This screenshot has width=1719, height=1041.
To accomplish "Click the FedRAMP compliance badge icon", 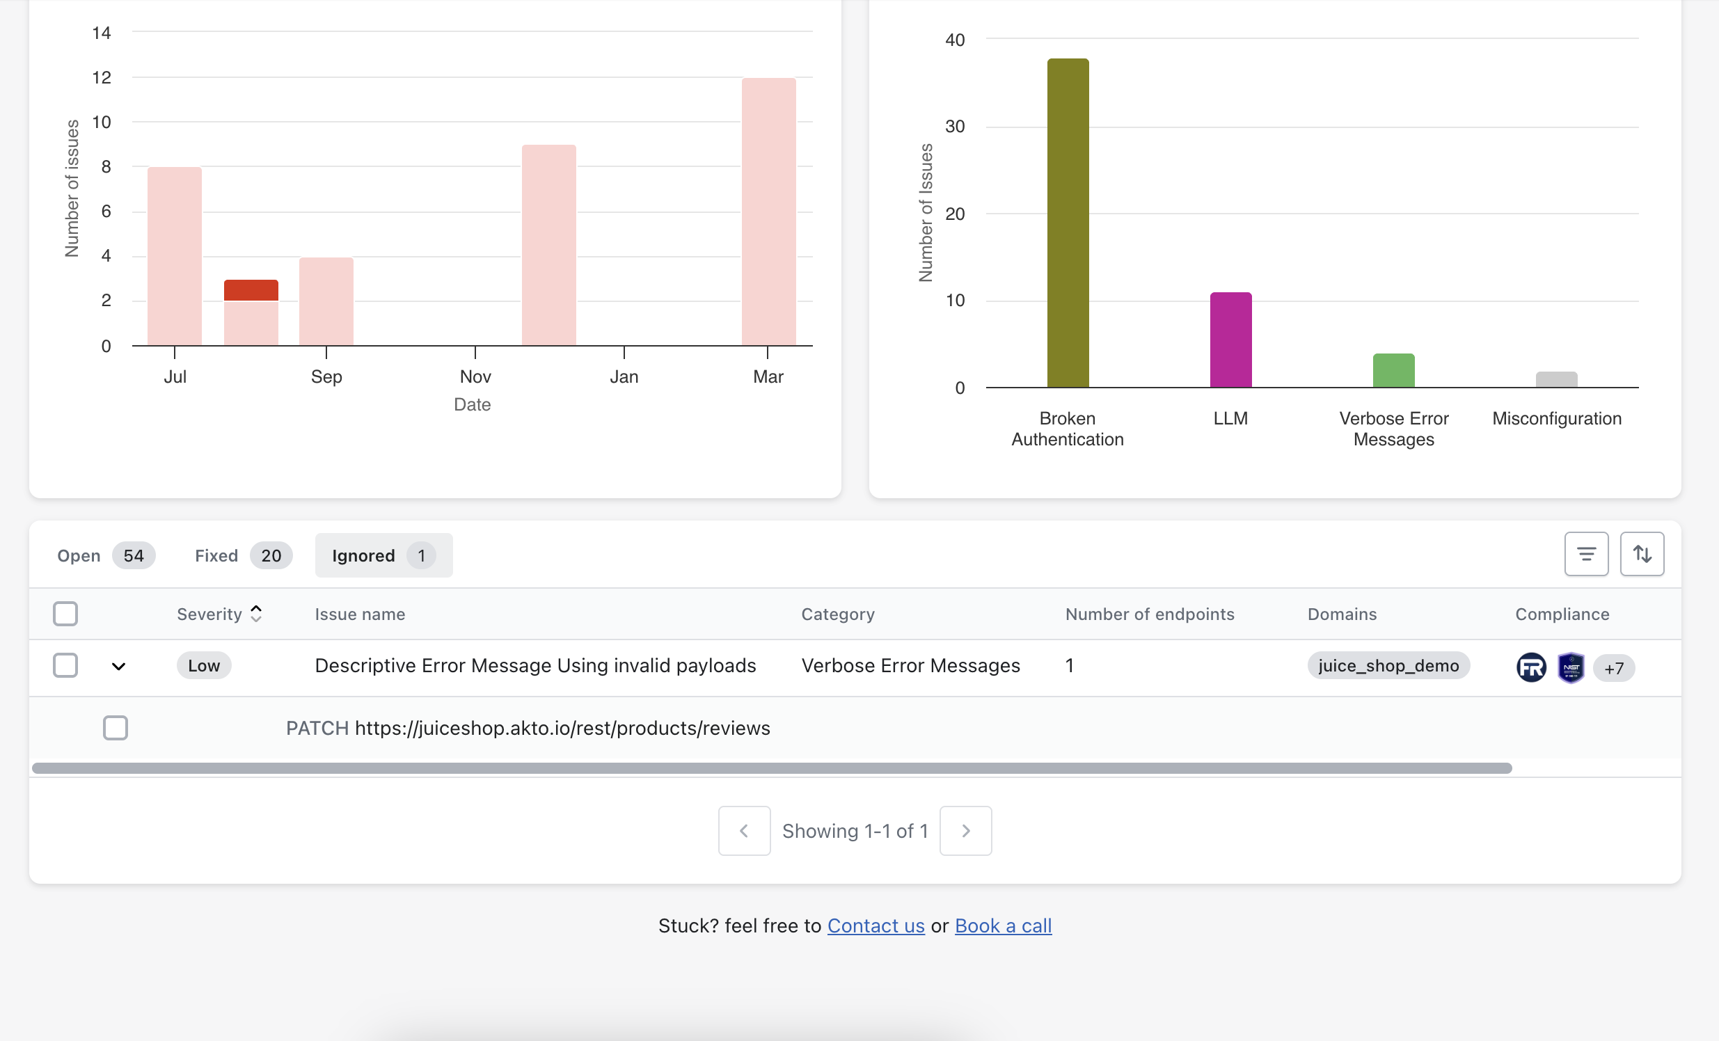I will click(x=1530, y=667).
